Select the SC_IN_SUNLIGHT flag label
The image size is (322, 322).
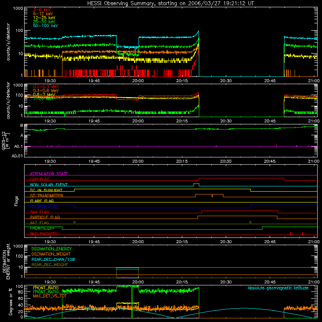(x=46, y=190)
